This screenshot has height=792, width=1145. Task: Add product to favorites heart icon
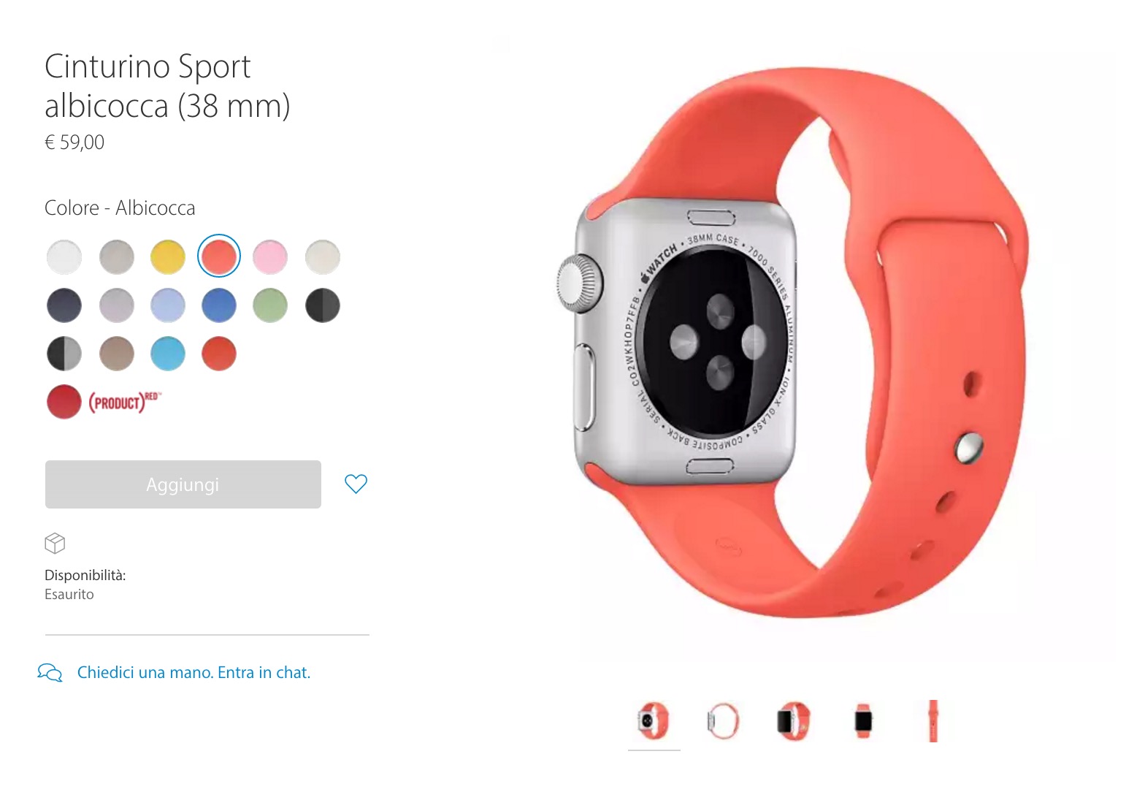pyautogui.click(x=356, y=484)
